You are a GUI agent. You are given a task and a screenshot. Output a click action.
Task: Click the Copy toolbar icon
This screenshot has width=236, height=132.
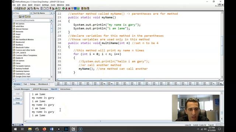click(32, 8)
